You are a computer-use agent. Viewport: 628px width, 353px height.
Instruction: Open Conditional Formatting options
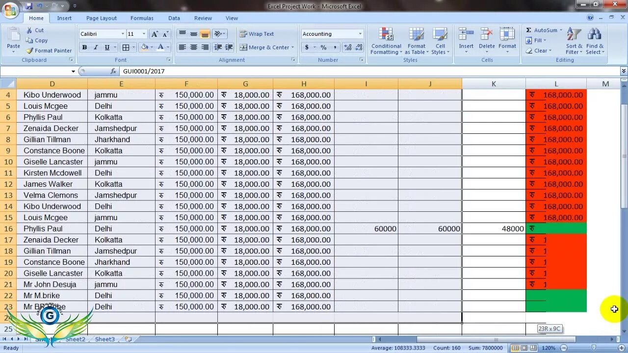[x=386, y=41]
